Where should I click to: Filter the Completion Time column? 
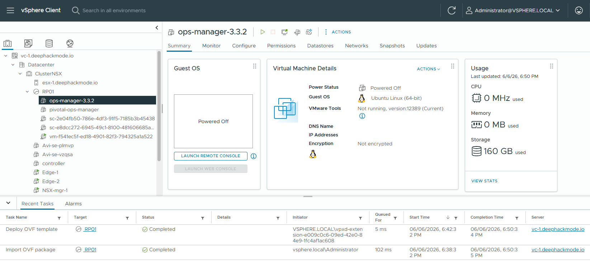(x=517, y=218)
